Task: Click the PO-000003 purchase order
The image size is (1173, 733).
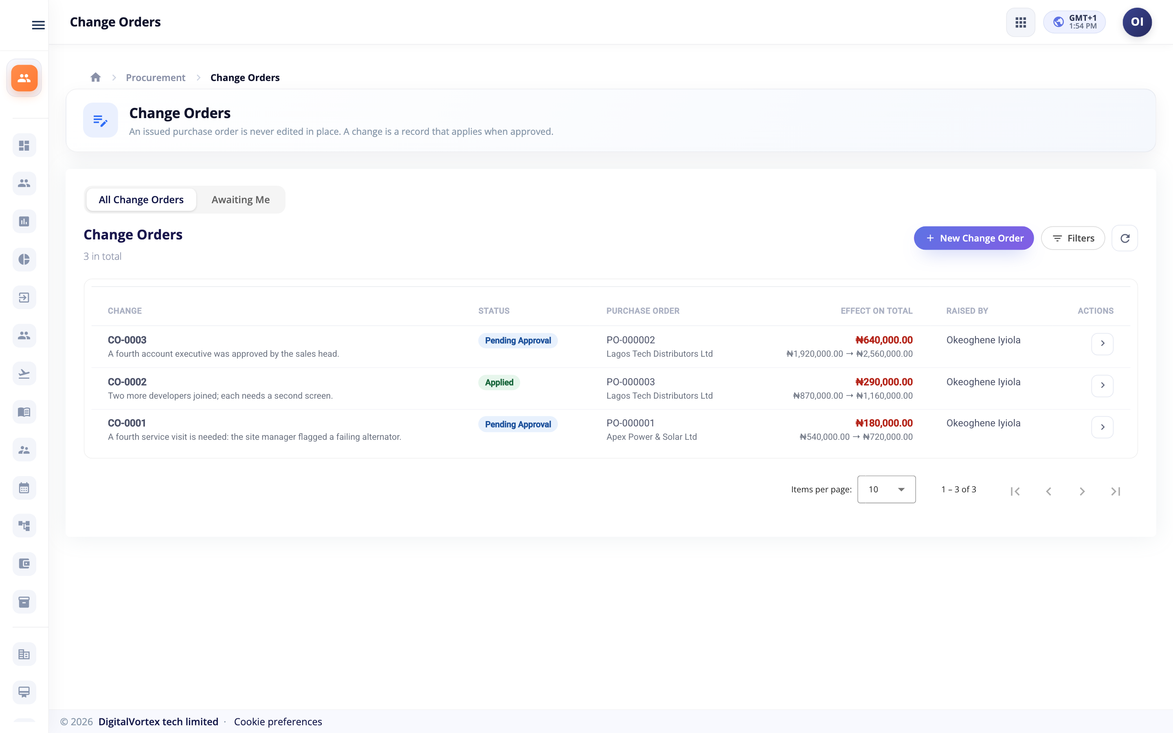Action: pos(630,382)
